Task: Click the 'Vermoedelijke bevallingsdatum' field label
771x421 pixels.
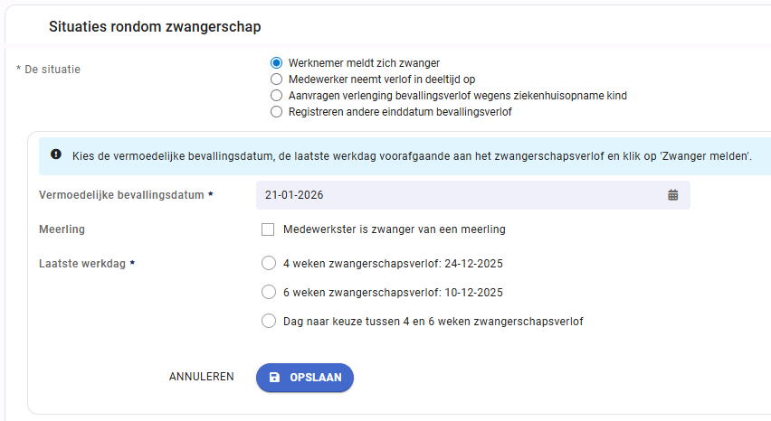Action: [121, 195]
